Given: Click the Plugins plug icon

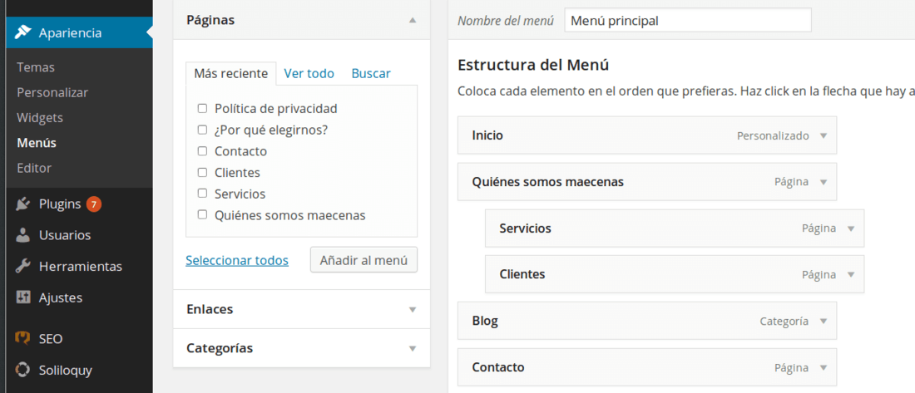Looking at the screenshot, I should [x=23, y=204].
